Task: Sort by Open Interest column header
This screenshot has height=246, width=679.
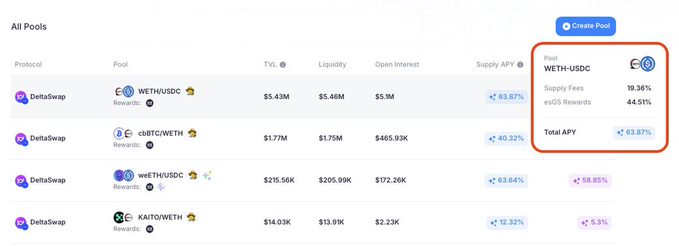Action: click(396, 64)
